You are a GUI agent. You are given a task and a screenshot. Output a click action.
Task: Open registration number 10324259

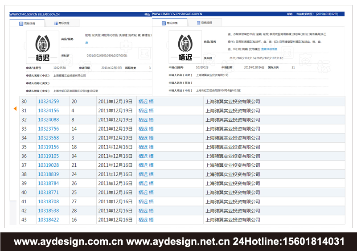pos(48,102)
